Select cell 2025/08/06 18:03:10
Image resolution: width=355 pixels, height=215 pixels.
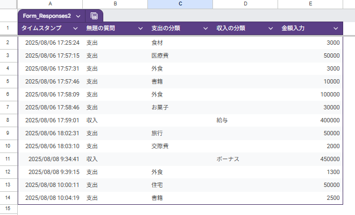click(x=50, y=146)
